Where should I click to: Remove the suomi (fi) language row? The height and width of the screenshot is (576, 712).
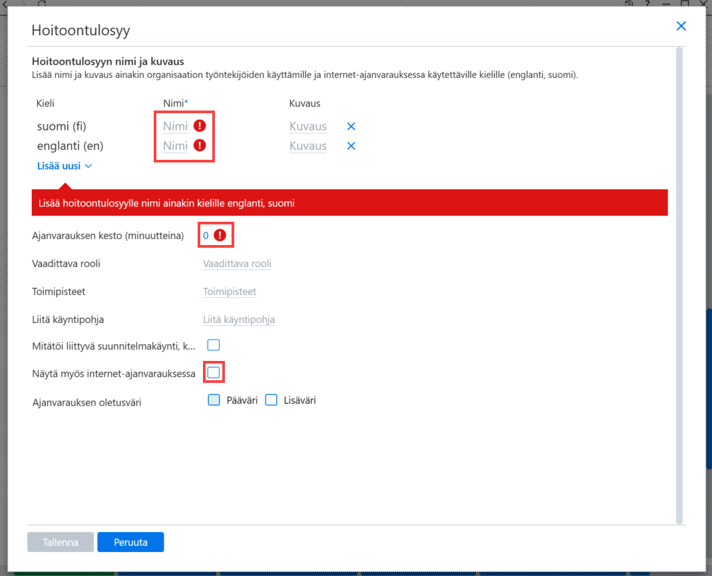coord(351,127)
